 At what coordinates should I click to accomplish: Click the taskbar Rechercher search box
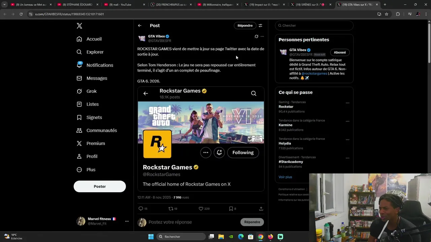181,237
